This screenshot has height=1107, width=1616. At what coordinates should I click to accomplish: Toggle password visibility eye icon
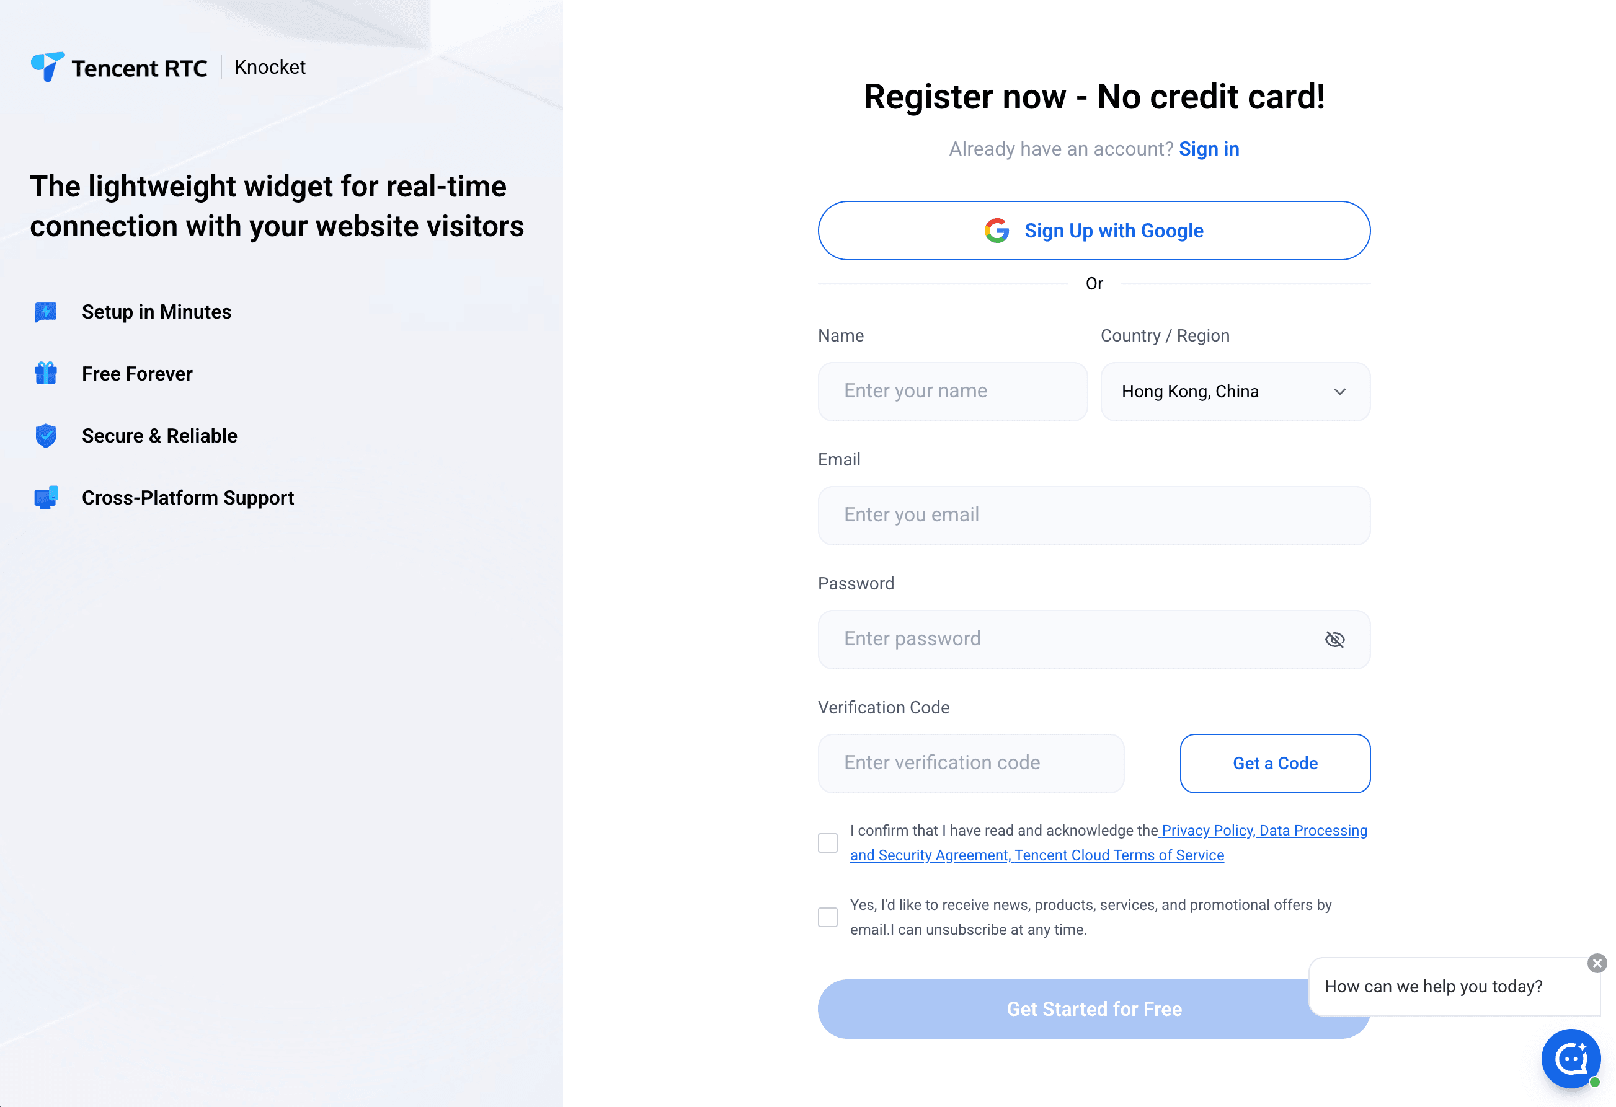[1334, 639]
